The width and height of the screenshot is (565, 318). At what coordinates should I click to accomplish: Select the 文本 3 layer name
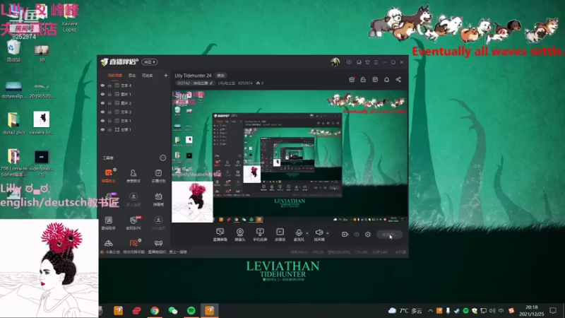pyautogui.click(x=126, y=112)
